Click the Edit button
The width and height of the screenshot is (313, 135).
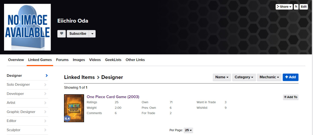(304, 7)
